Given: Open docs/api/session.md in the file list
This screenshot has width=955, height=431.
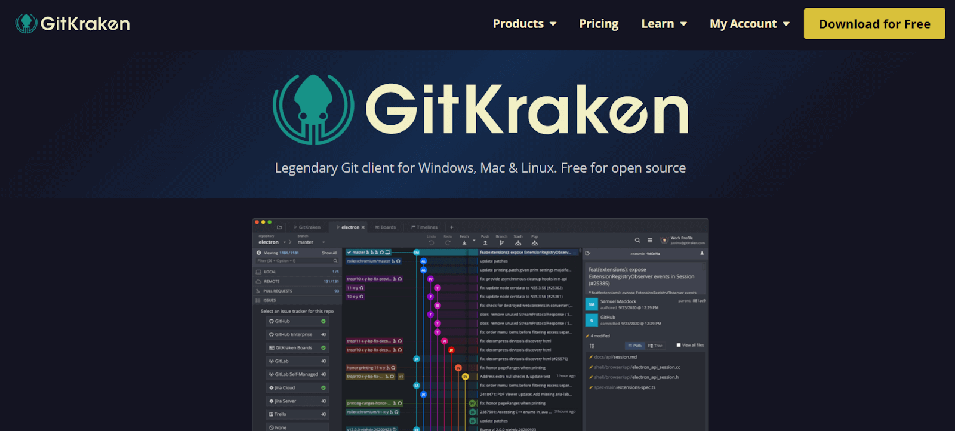Looking at the screenshot, I should coord(615,357).
